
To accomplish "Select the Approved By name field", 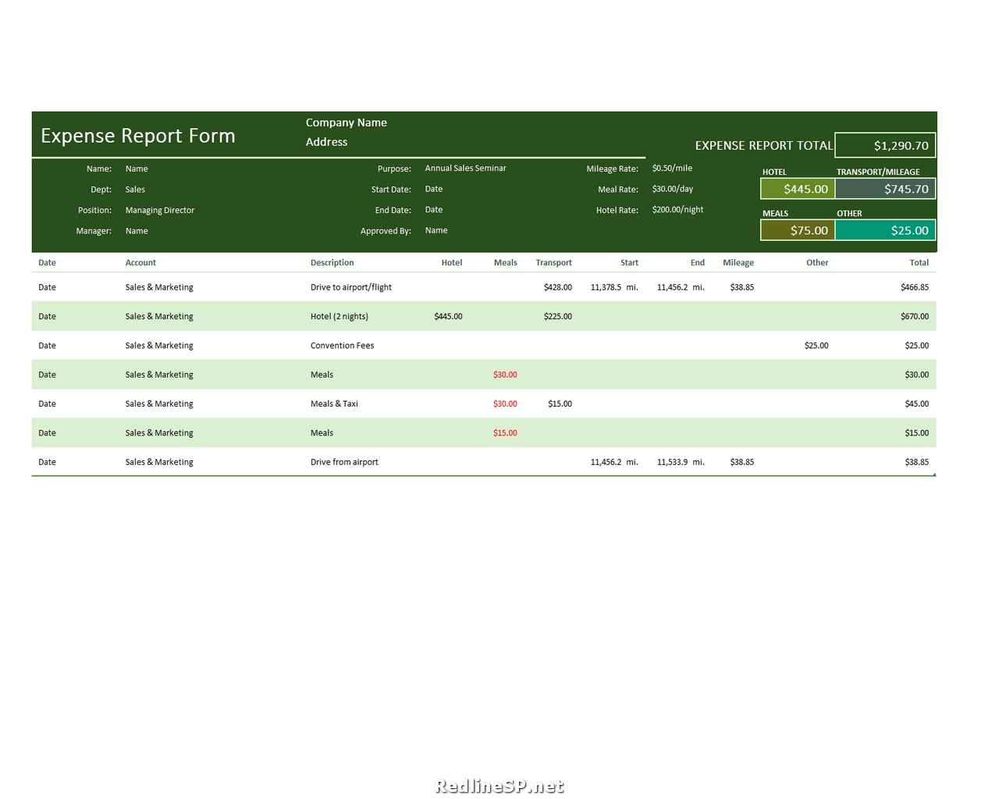I will (x=436, y=230).
